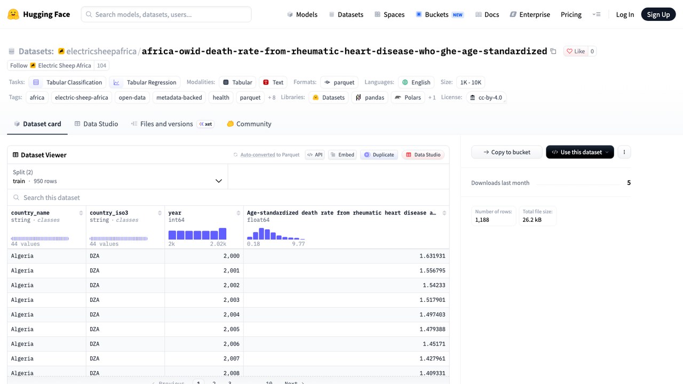This screenshot has width=683, height=384.
Task: Click the API button in Dataset Viewer
Action: tap(315, 155)
